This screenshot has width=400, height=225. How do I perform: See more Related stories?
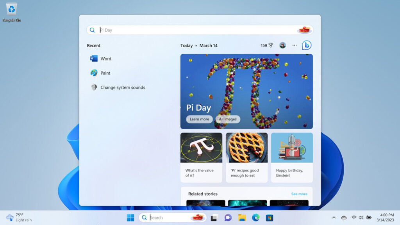pos(299,194)
